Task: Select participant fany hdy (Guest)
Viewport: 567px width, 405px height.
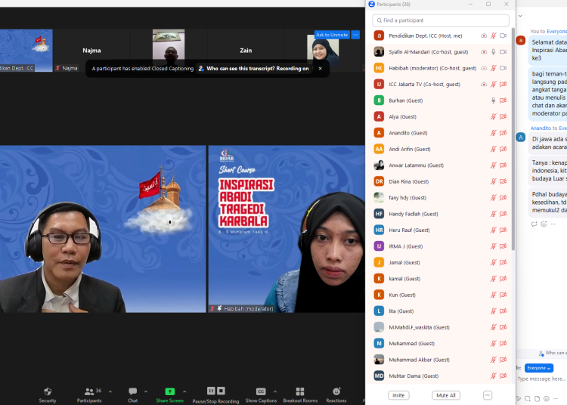Action: [438, 198]
